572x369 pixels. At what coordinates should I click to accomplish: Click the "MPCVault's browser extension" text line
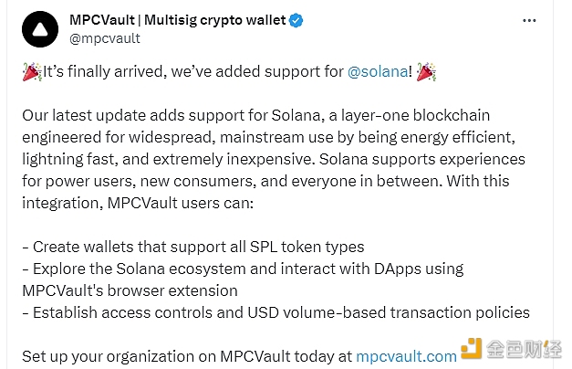point(130,290)
